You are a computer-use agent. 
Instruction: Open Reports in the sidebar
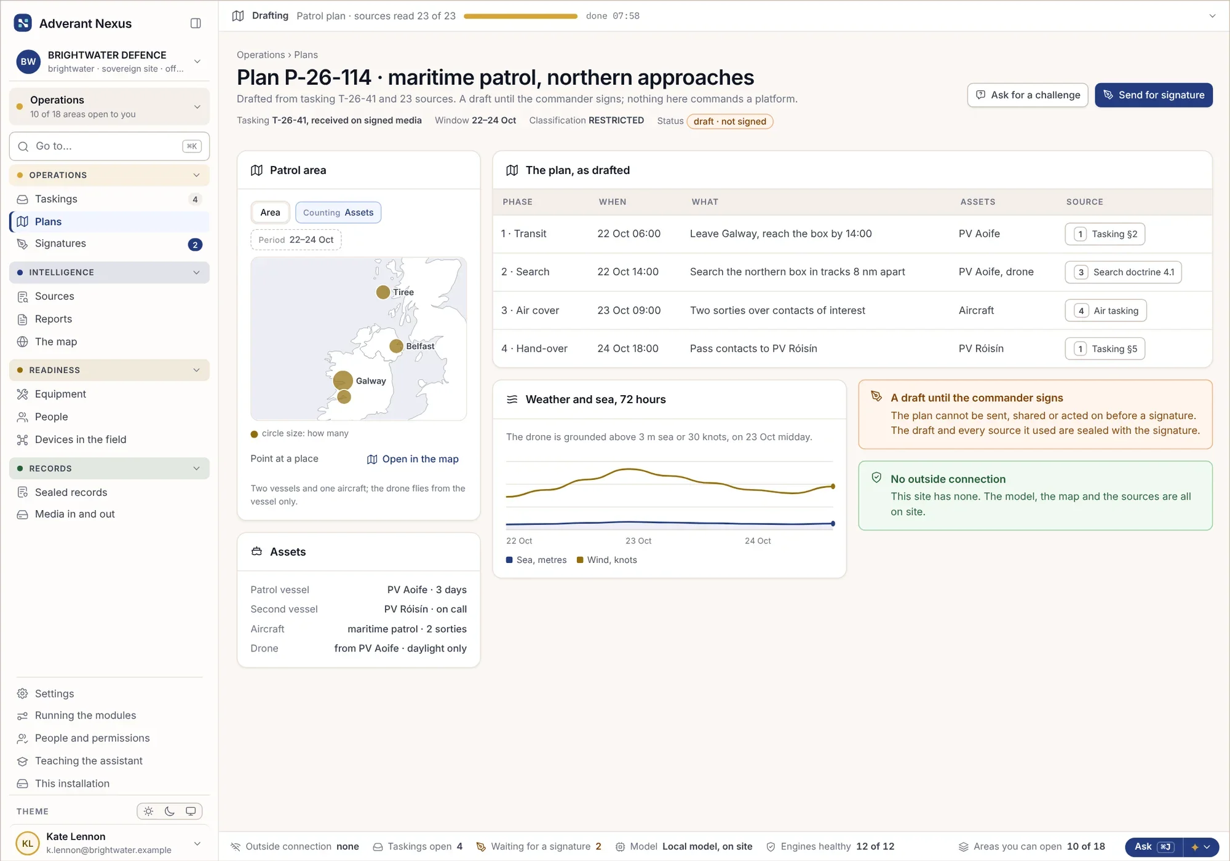(x=109, y=319)
